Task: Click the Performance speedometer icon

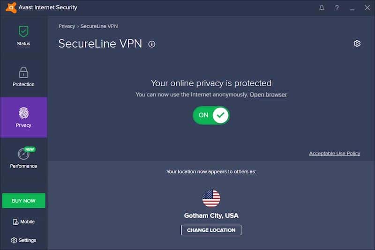Action: pos(23,154)
